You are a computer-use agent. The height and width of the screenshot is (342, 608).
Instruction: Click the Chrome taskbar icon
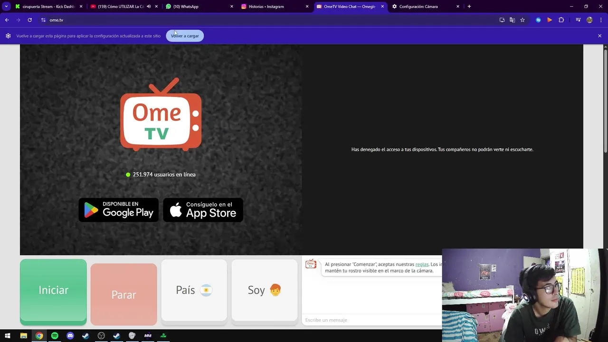tap(39, 336)
